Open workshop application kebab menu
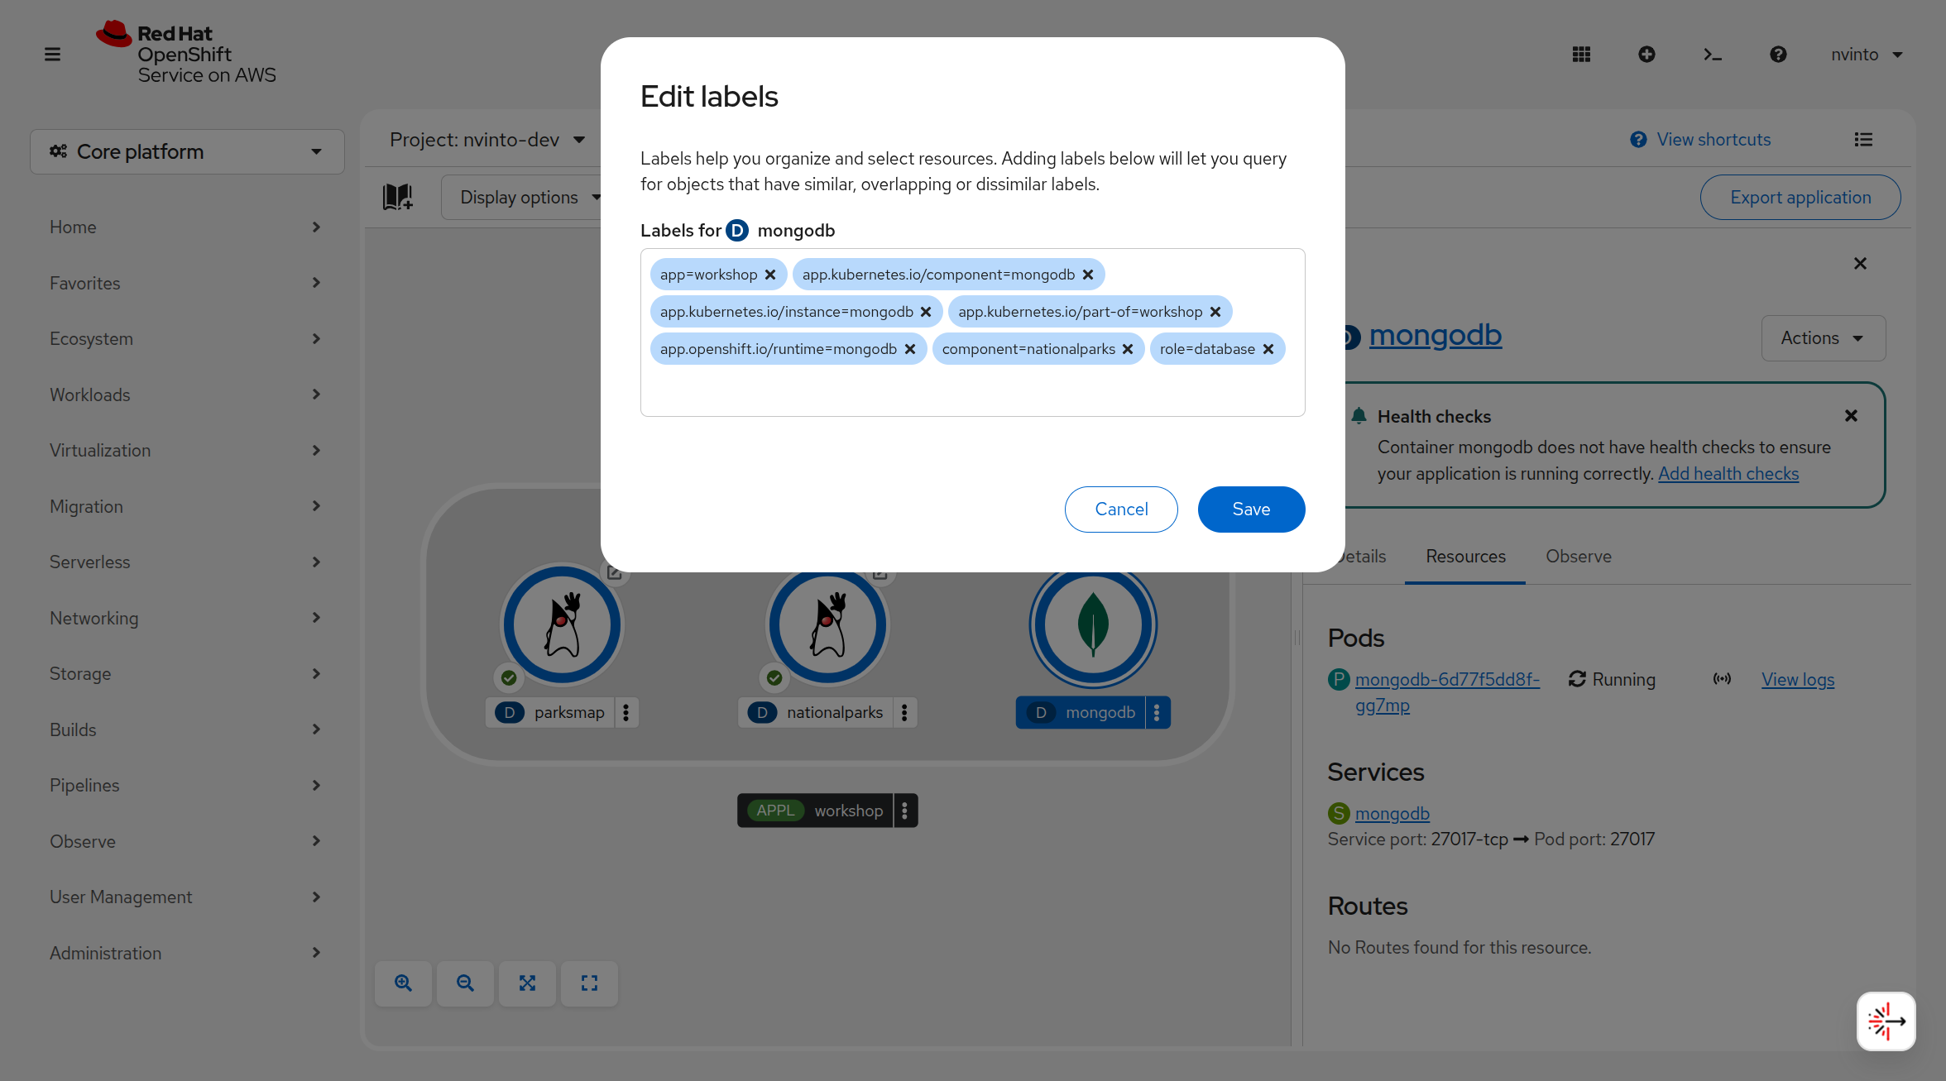 (905, 811)
